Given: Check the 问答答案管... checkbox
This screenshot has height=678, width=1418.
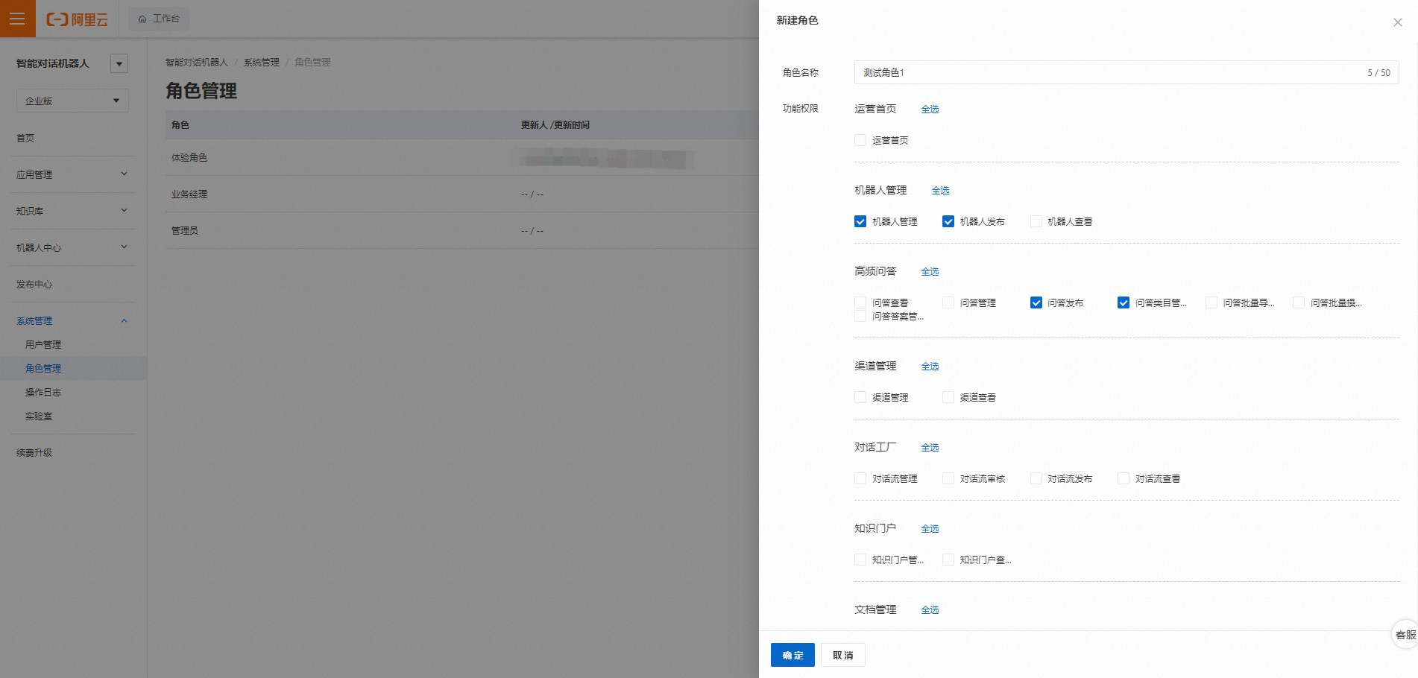Looking at the screenshot, I should 860,316.
